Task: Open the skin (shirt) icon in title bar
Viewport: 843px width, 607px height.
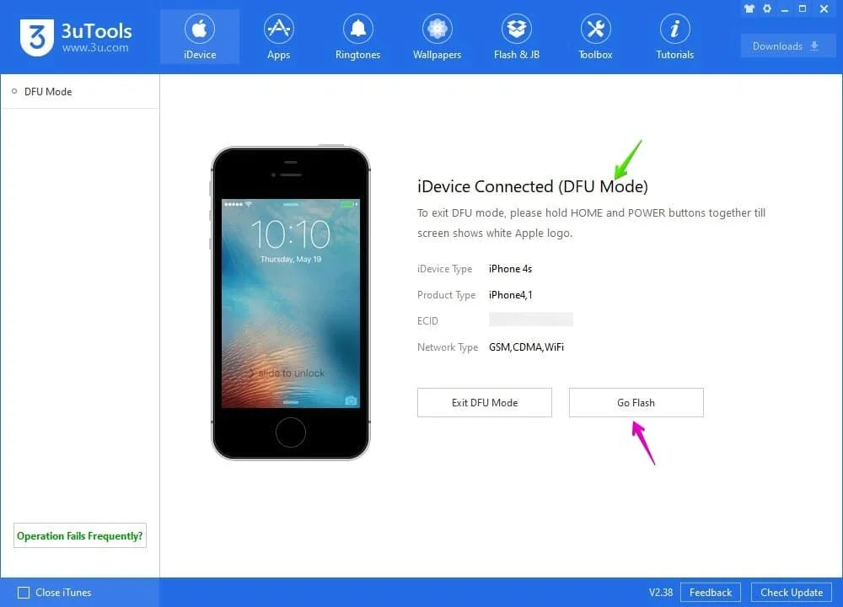Action: pyautogui.click(x=749, y=8)
